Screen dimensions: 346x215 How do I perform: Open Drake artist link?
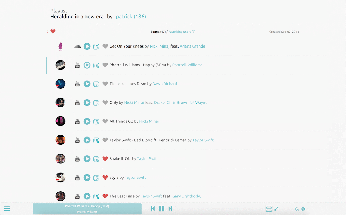(160, 102)
